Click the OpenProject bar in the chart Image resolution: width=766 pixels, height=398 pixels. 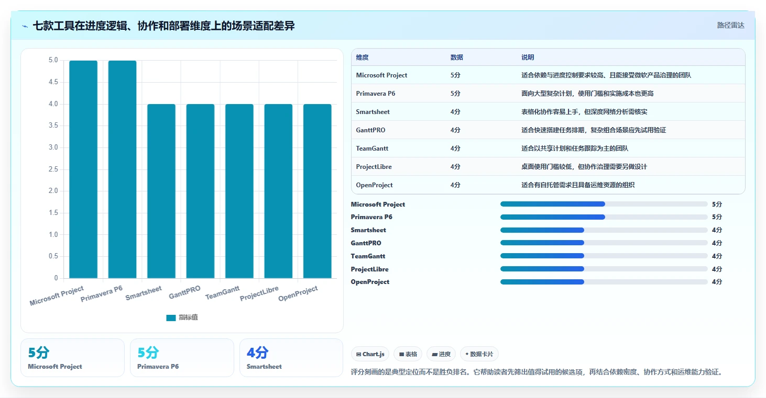pos(318,191)
